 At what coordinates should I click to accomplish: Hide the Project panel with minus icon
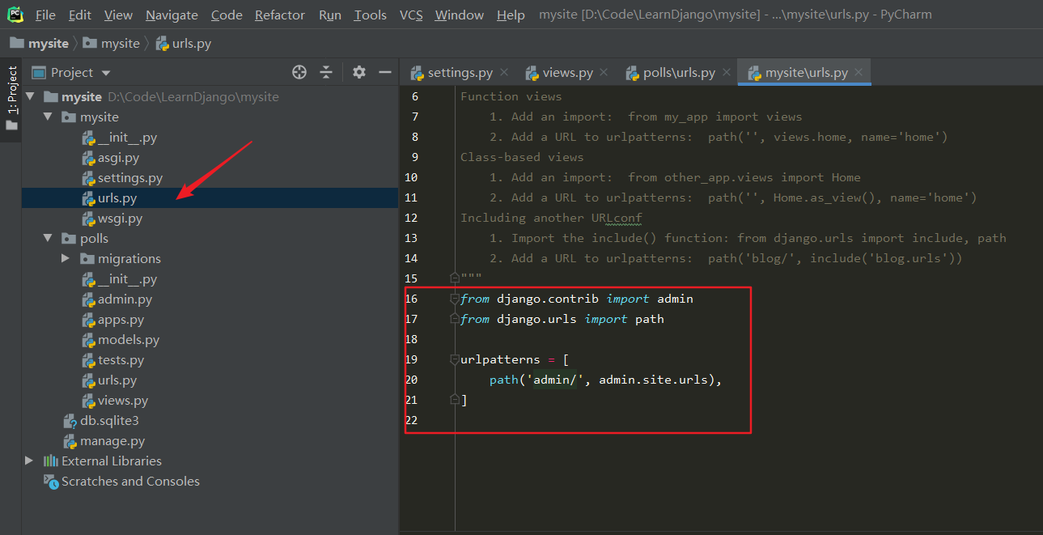[x=384, y=72]
